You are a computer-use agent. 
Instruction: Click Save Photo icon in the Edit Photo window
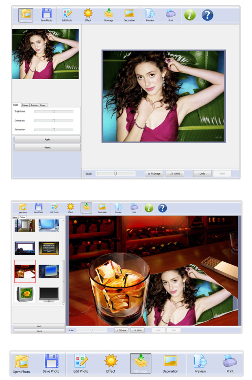point(46,15)
